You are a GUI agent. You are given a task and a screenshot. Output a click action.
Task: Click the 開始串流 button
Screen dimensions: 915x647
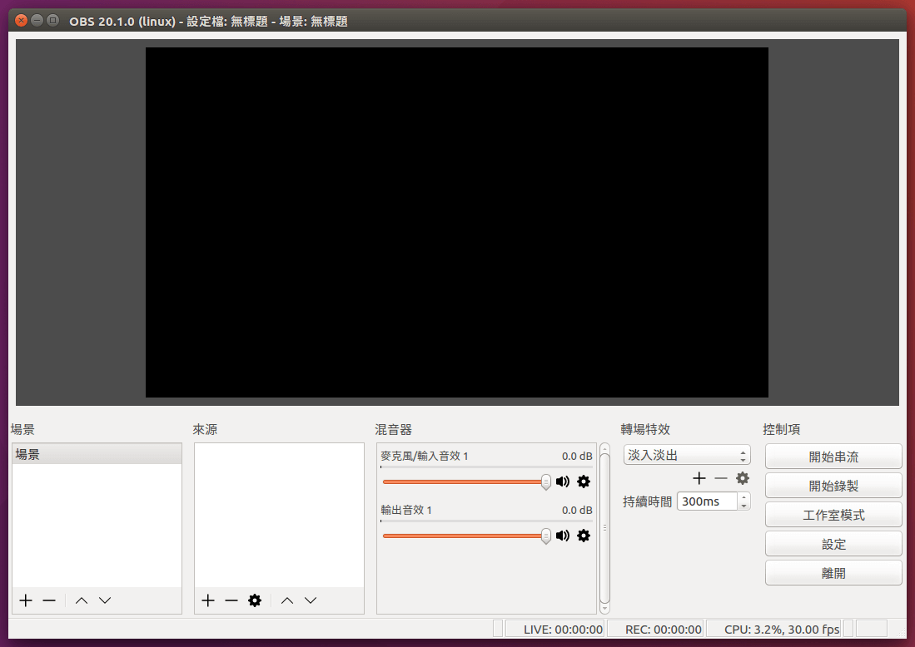pyautogui.click(x=833, y=457)
